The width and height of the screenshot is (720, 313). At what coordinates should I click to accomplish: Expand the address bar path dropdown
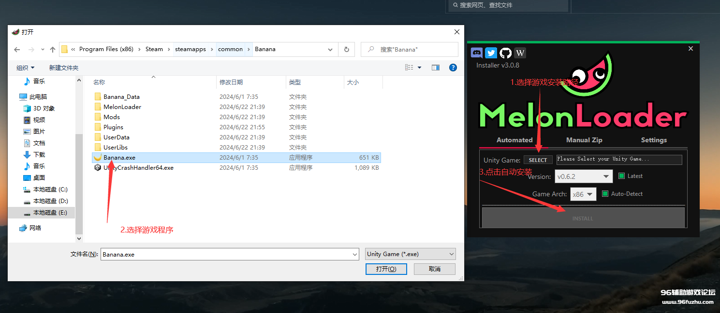(x=330, y=49)
